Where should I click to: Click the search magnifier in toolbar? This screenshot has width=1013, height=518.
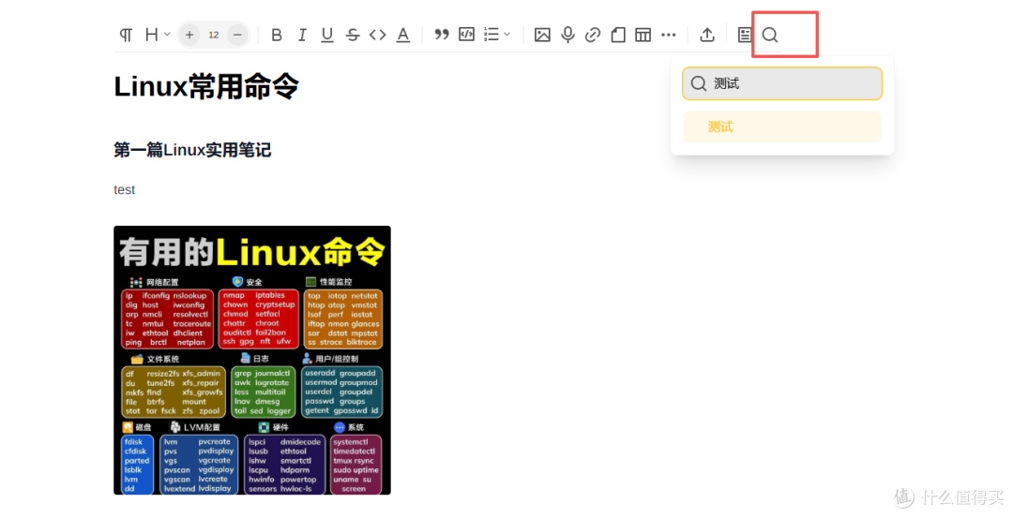770,35
